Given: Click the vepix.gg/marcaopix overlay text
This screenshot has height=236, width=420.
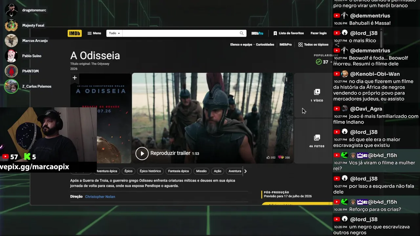Looking at the screenshot, I should pos(34,167).
